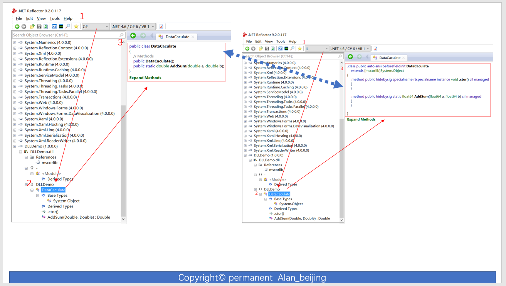Click green Back arrow in left Reflector toolbar
Viewport: 506px width, 286px height.
(17, 27)
